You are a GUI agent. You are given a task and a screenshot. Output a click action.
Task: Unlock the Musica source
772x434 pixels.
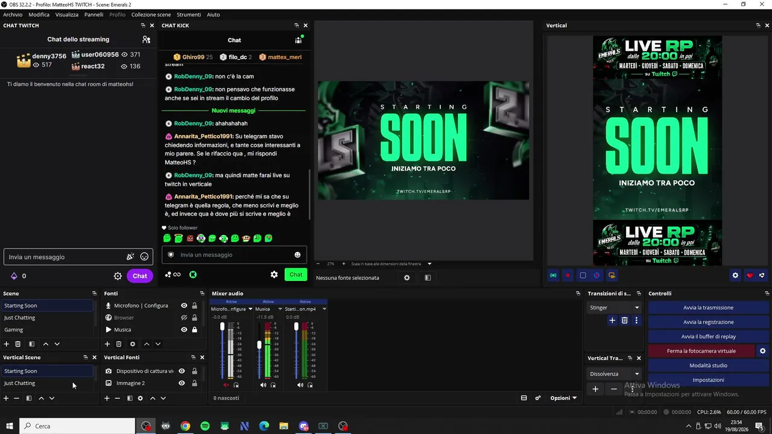(x=194, y=330)
